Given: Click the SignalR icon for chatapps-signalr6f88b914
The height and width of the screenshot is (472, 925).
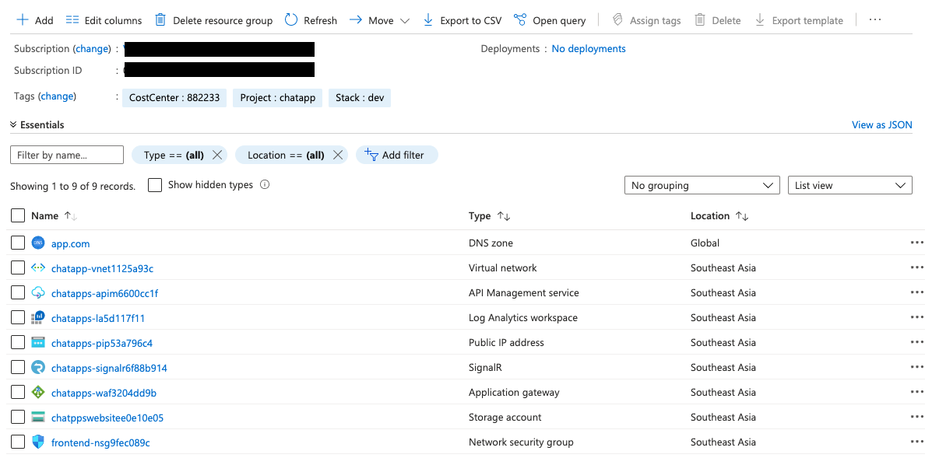Looking at the screenshot, I should click(x=37, y=368).
